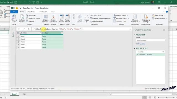Sort ascending with A-Z icon
The width and height of the screenshot is (177, 99).
[74, 15]
